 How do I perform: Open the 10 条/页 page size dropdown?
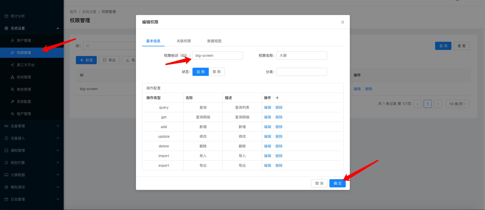pyautogui.click(x=457, y=104)
